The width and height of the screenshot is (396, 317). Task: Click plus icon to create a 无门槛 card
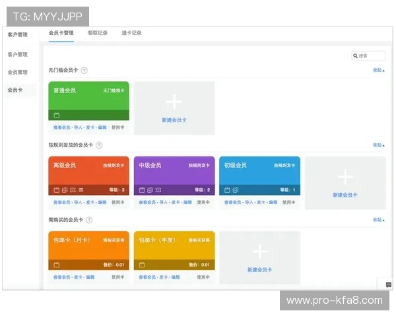tap(174, 102)
